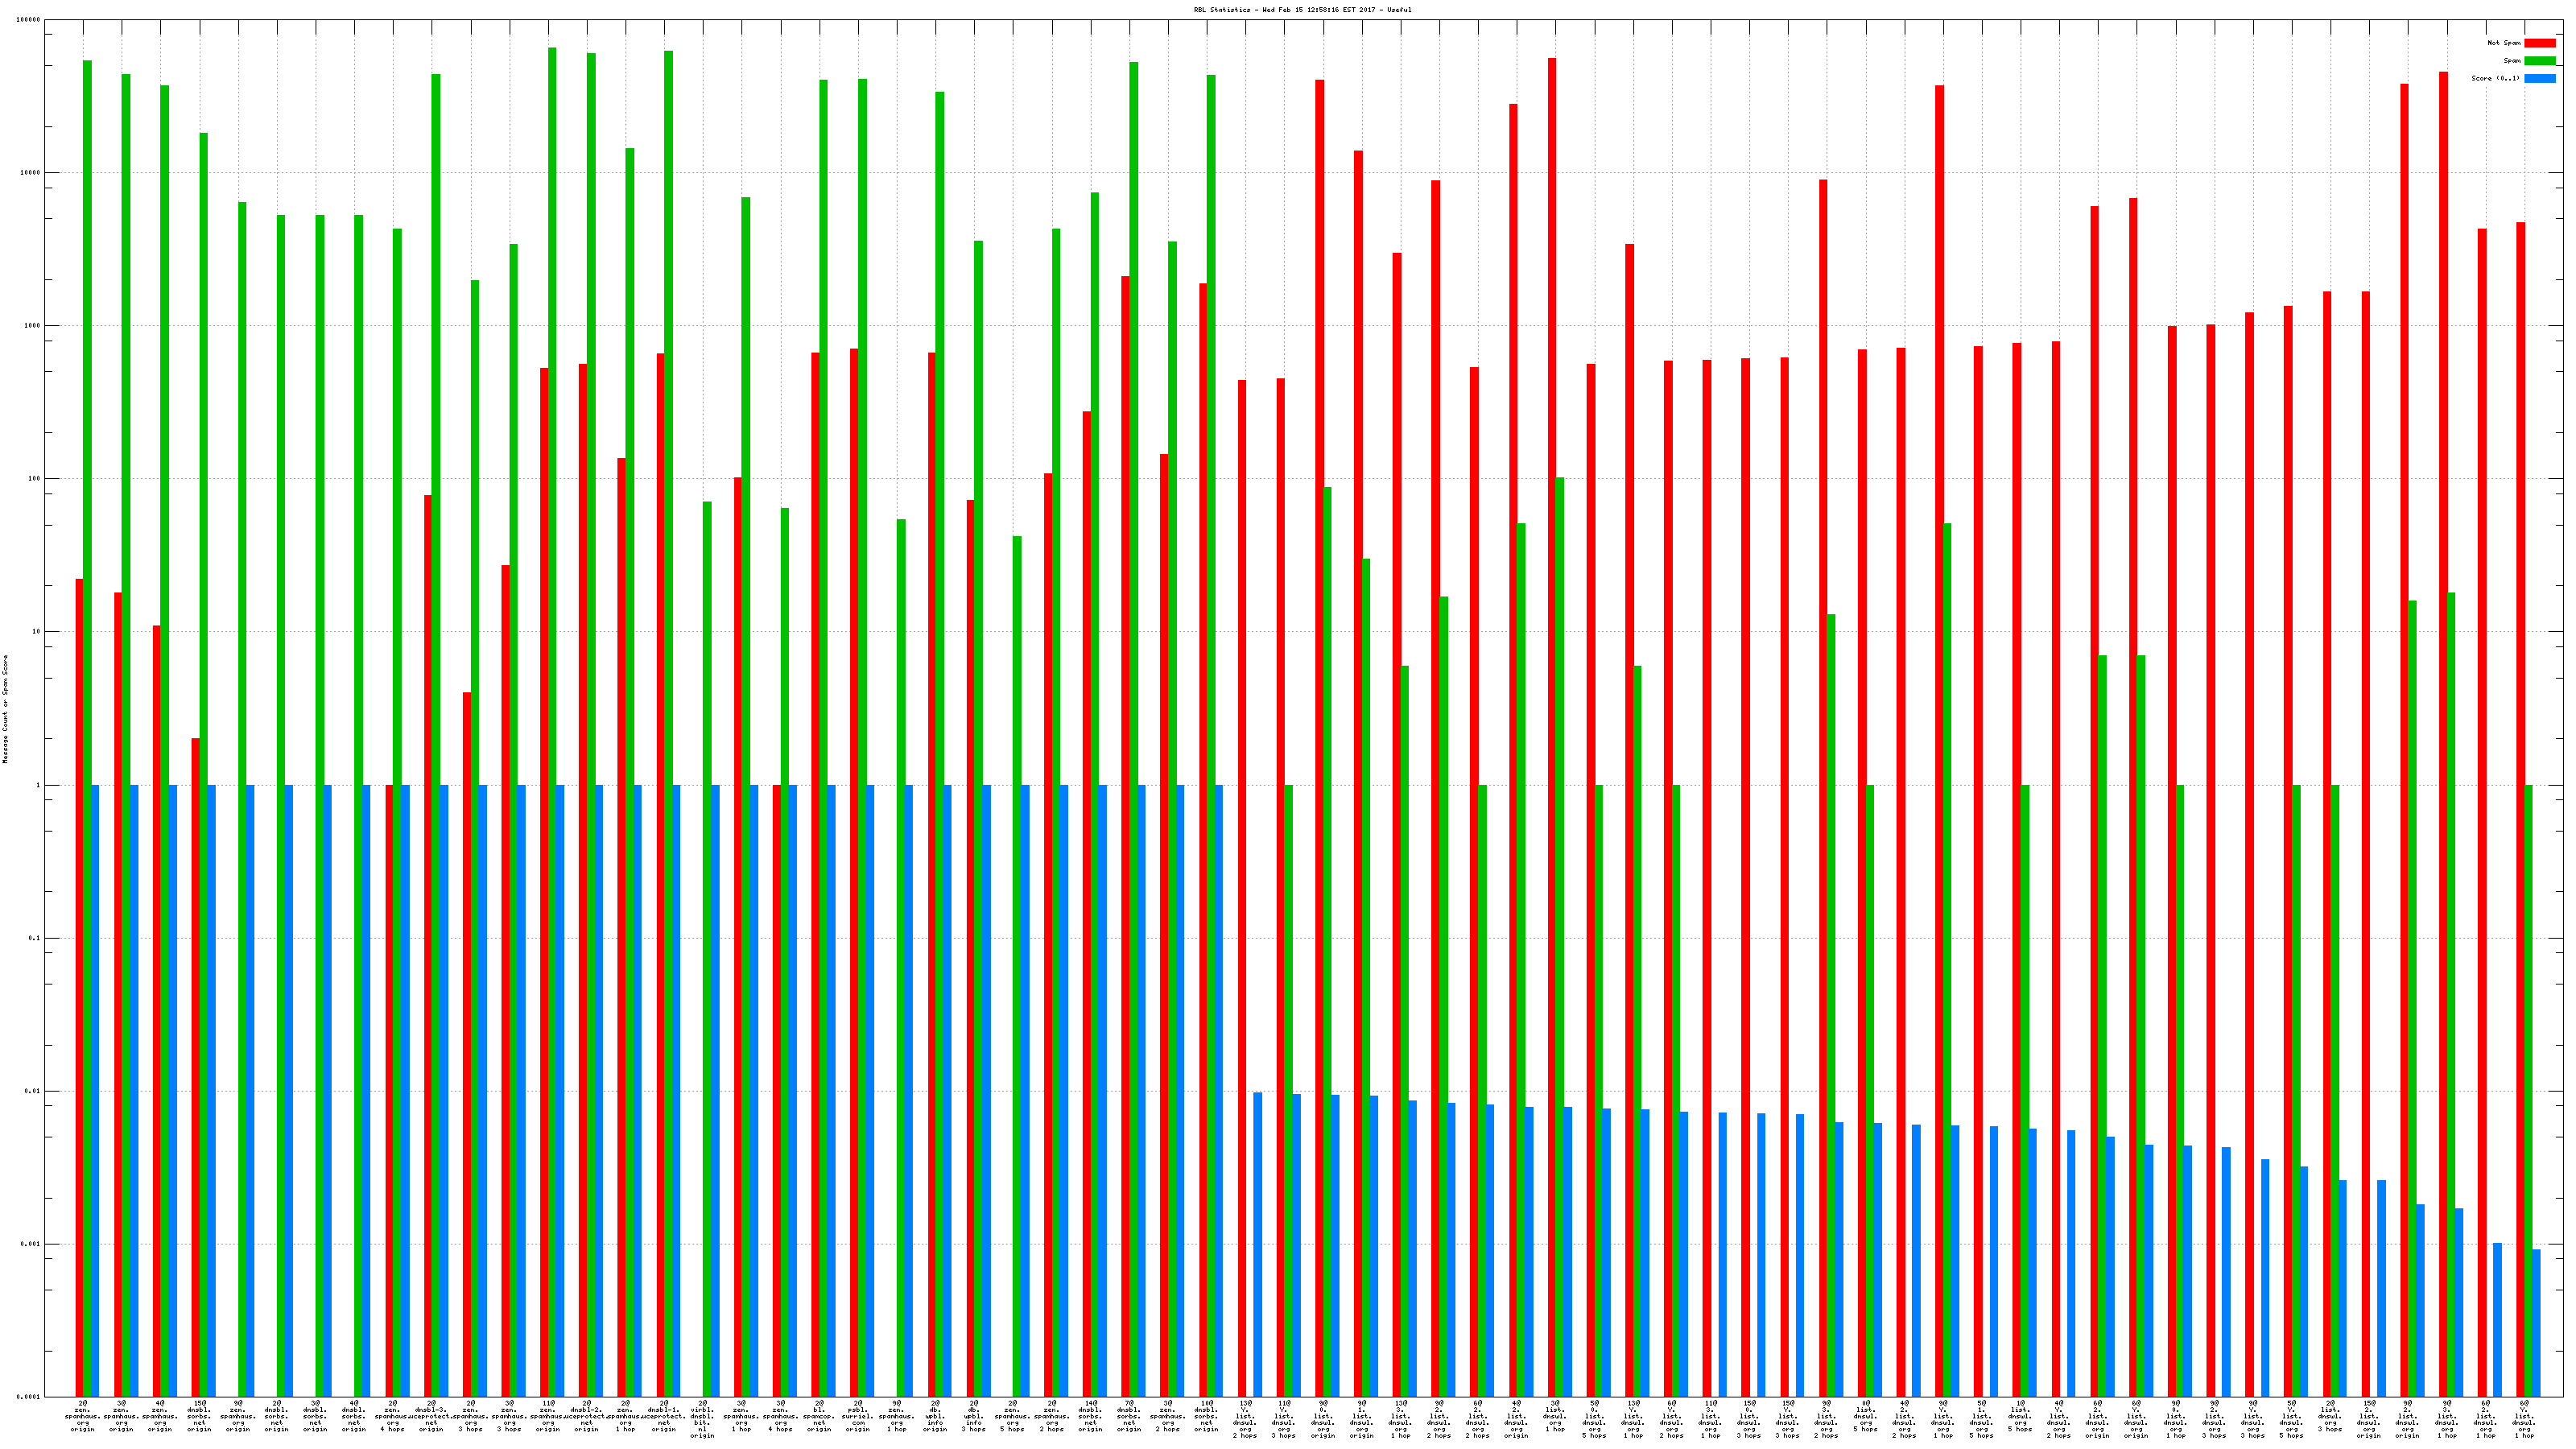
Task: Click the dnsbl-3.uceprotect.net origin axis label
Action: 431,1416
